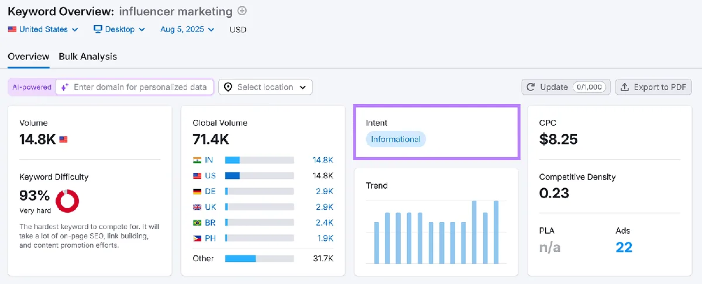The image size is (702, 284).
Task: Click the US volume value 14.8K link
Action: coord(322,176)
